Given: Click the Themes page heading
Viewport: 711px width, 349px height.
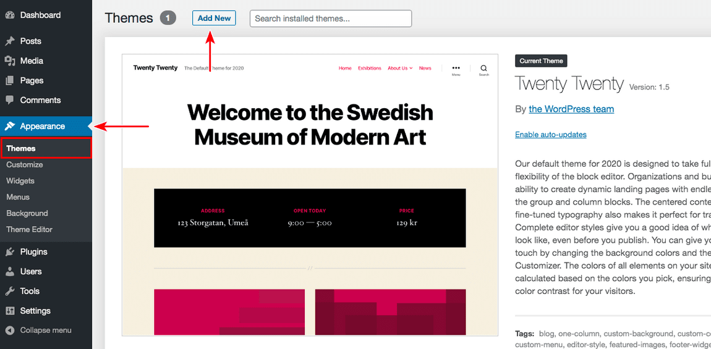Looking at the screenshot, I should [x=129, y=18].
